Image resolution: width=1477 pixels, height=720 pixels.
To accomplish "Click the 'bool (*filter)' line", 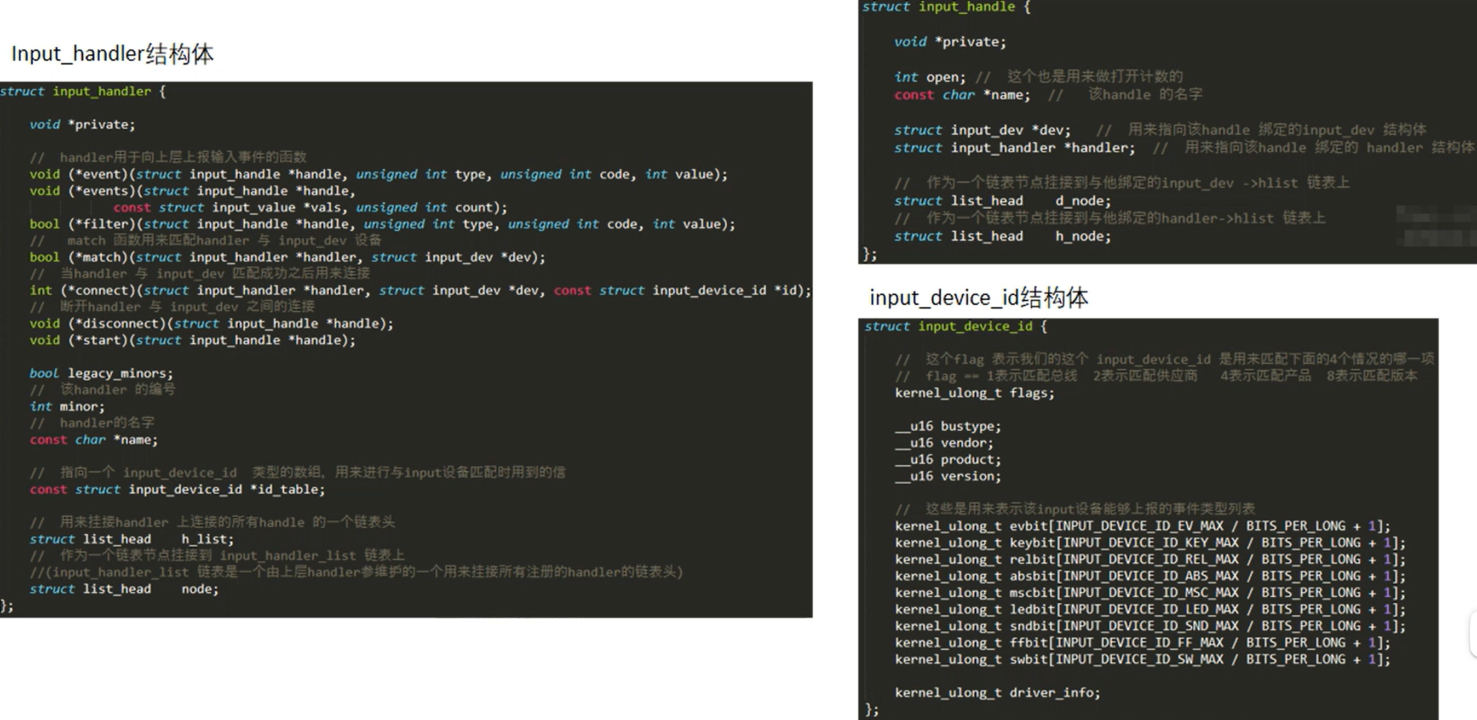I will [382, 224].
